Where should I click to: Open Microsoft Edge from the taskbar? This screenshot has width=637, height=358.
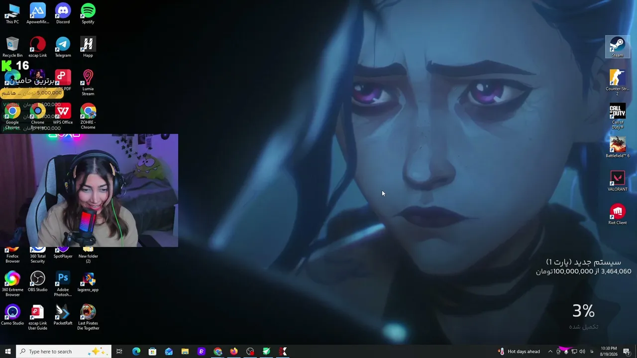[x=136, y=352]
